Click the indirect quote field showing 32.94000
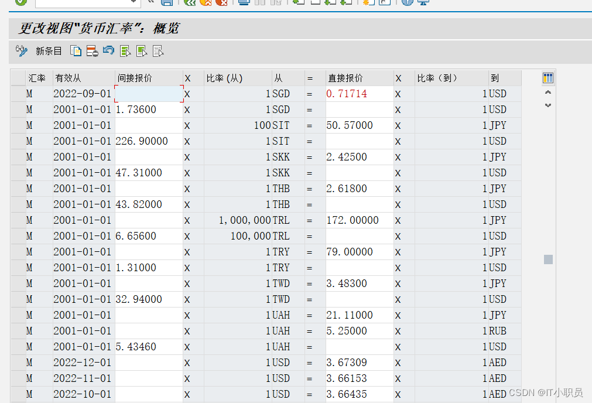This screenshot has width=592, height=403. click(149, 299)
